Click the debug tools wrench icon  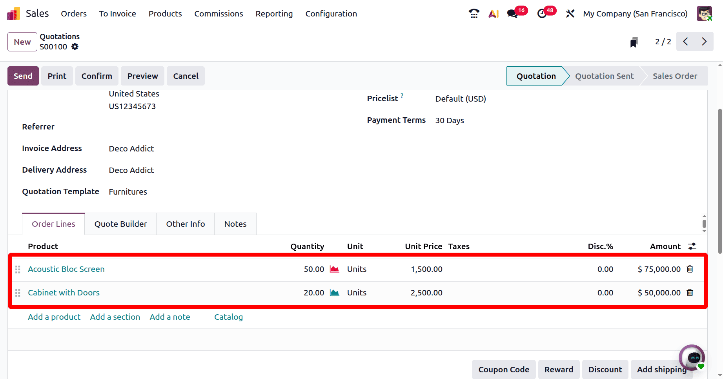click(570, 14)
